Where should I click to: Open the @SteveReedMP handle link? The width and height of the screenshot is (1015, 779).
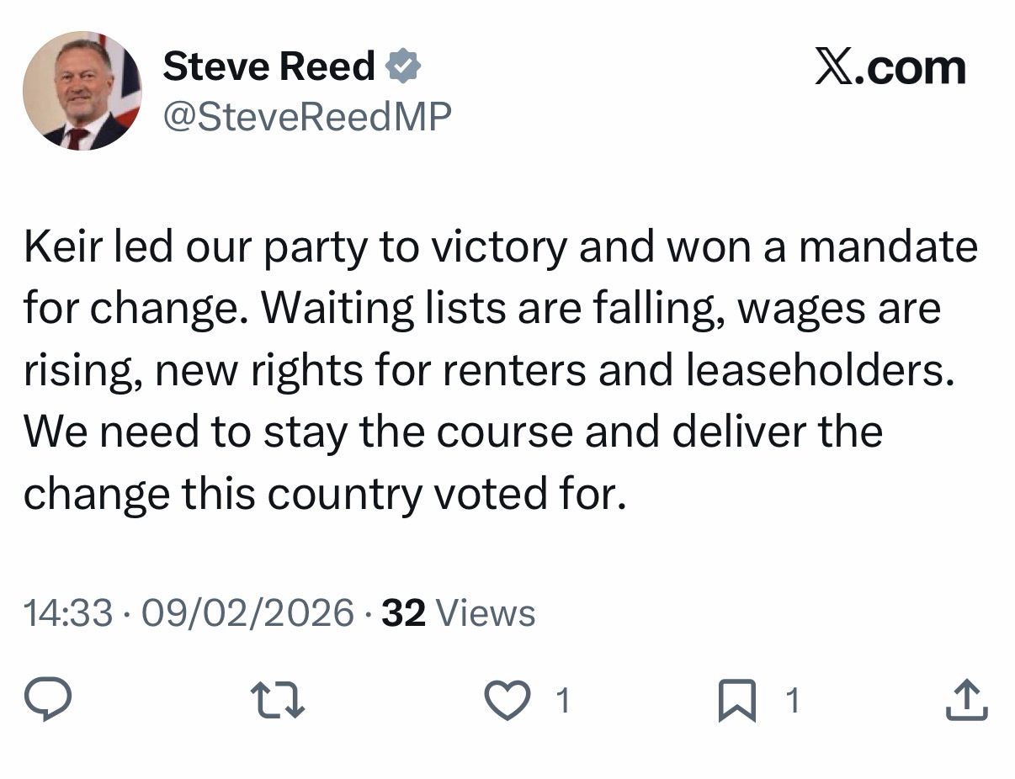[x=306, y=116]
